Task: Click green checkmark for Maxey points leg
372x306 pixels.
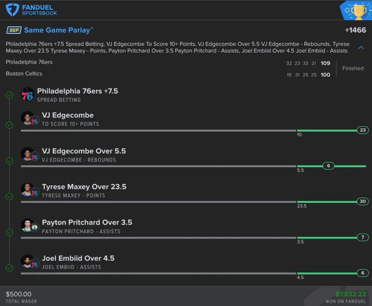Action: [x=9, y=197]
